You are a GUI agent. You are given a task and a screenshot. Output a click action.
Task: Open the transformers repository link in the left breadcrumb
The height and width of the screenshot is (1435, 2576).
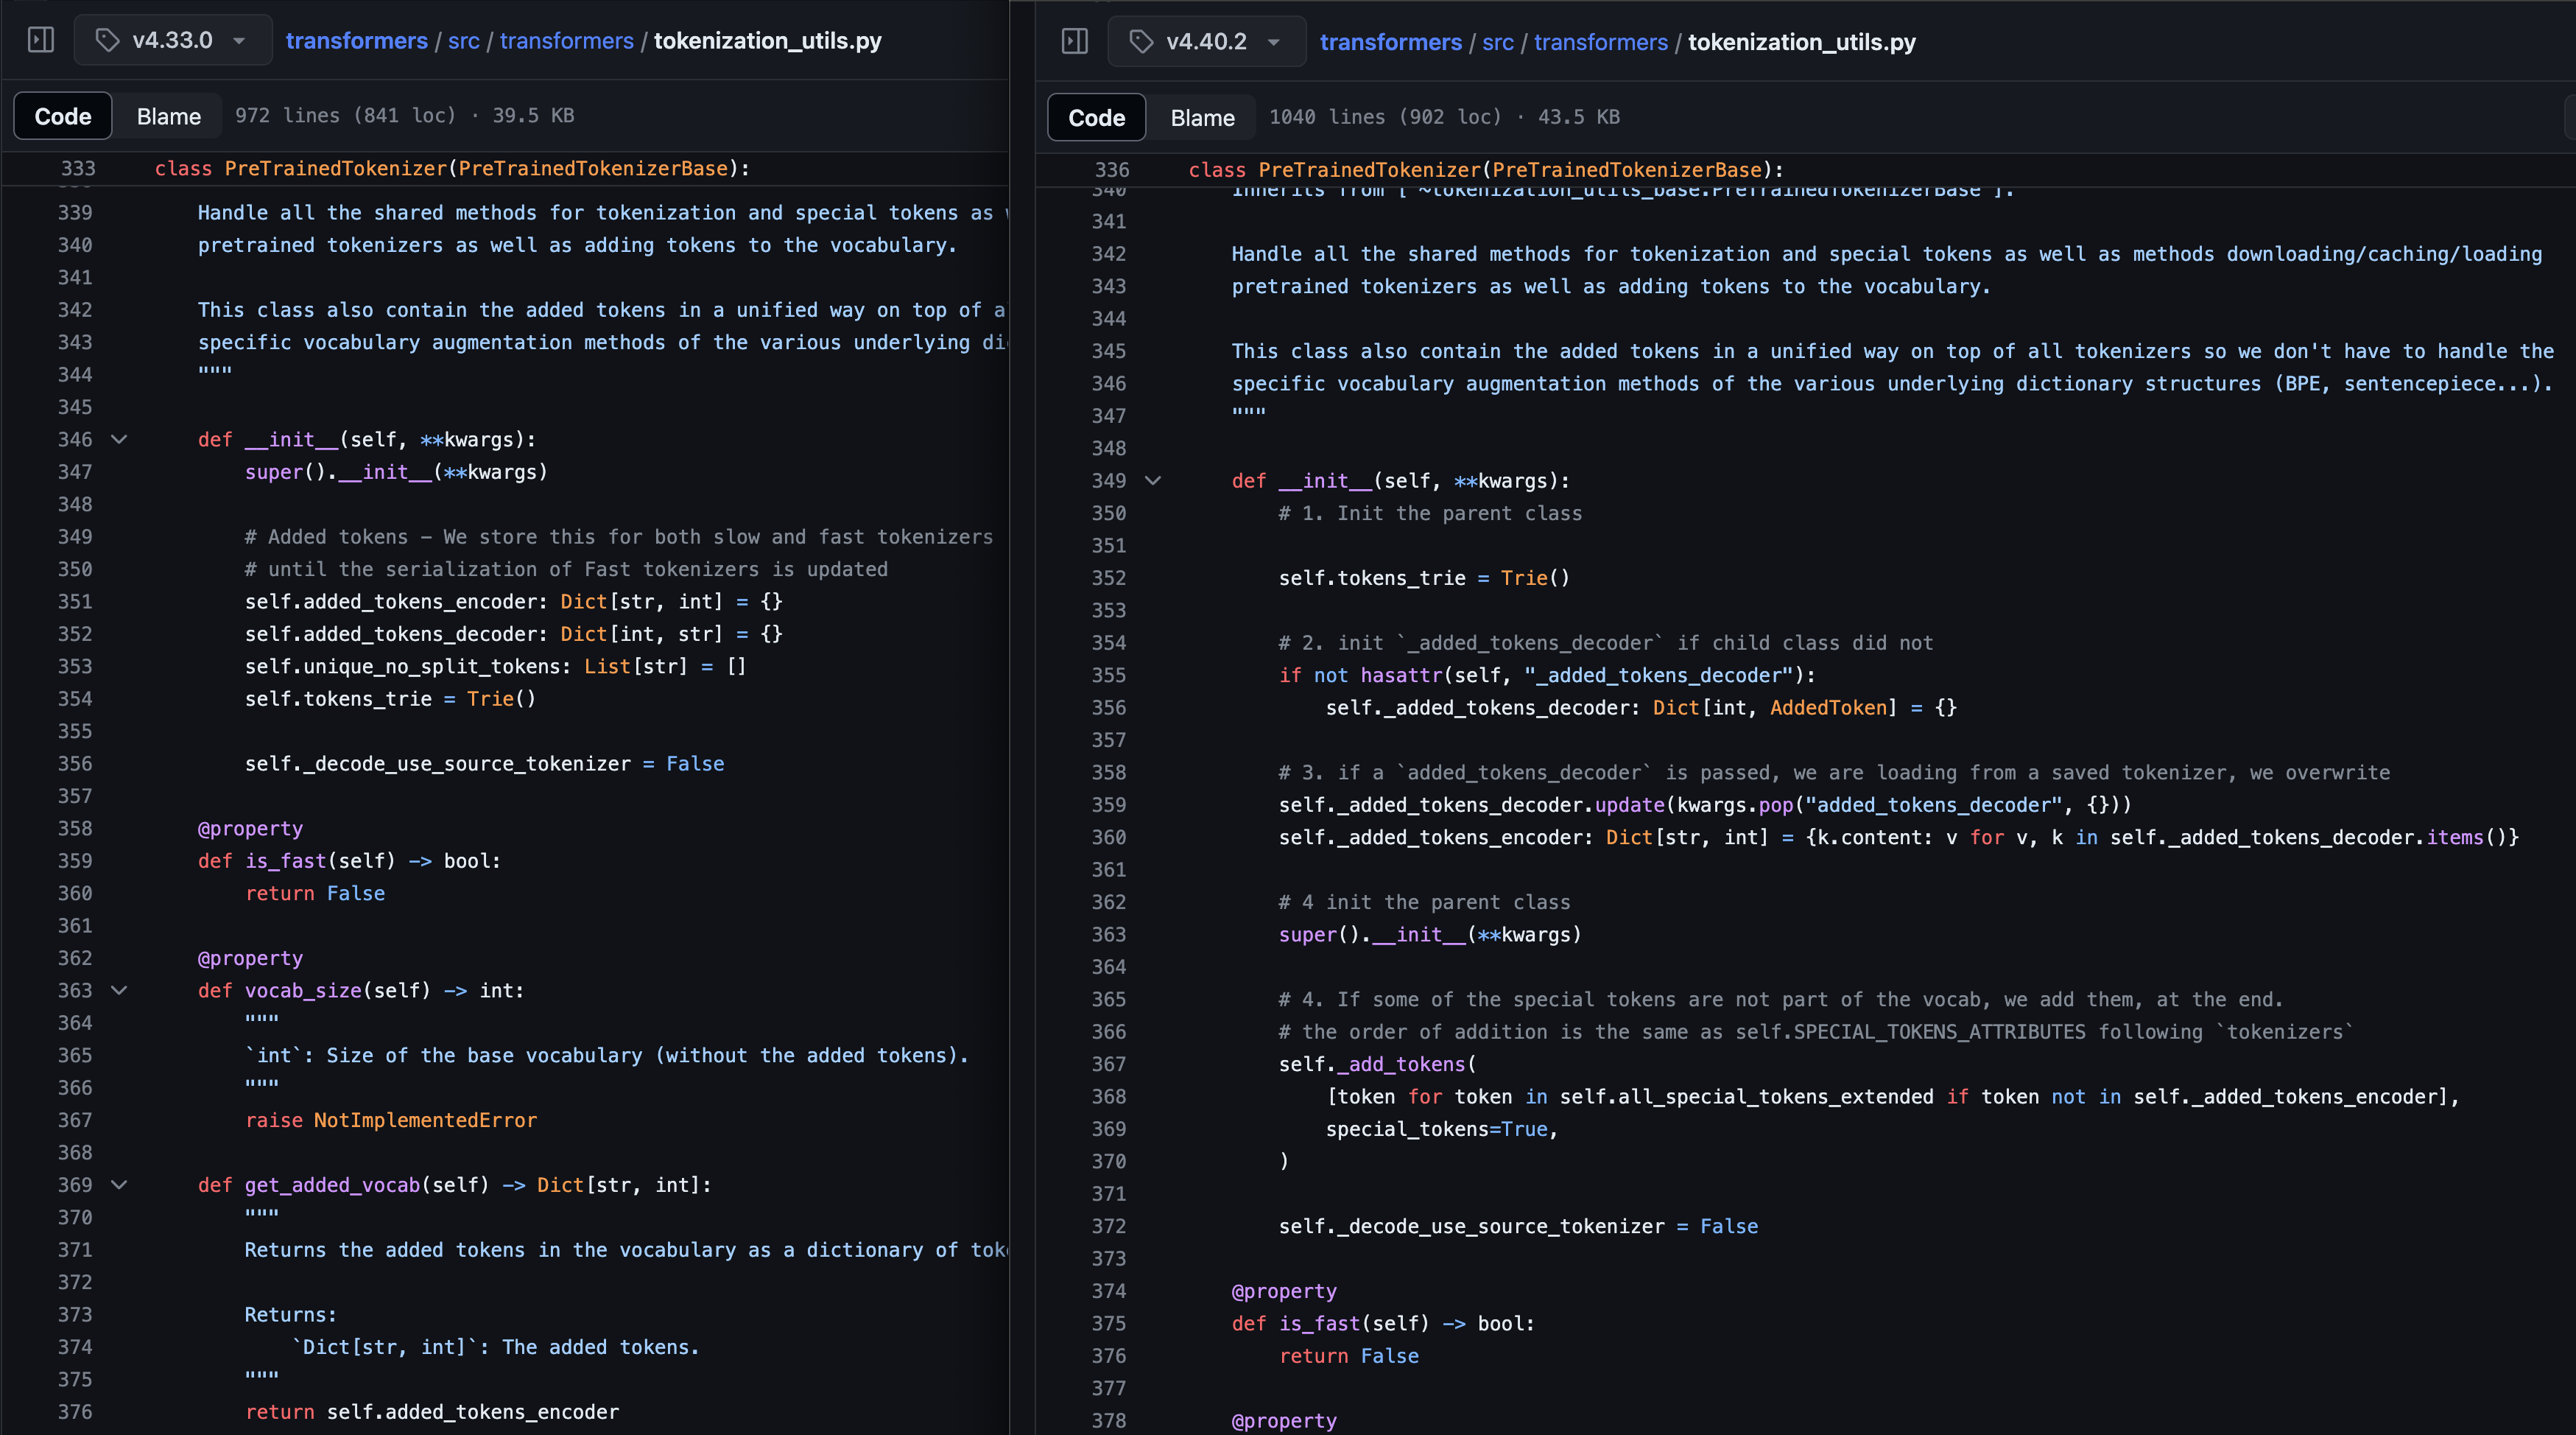[x=357, y=41]
